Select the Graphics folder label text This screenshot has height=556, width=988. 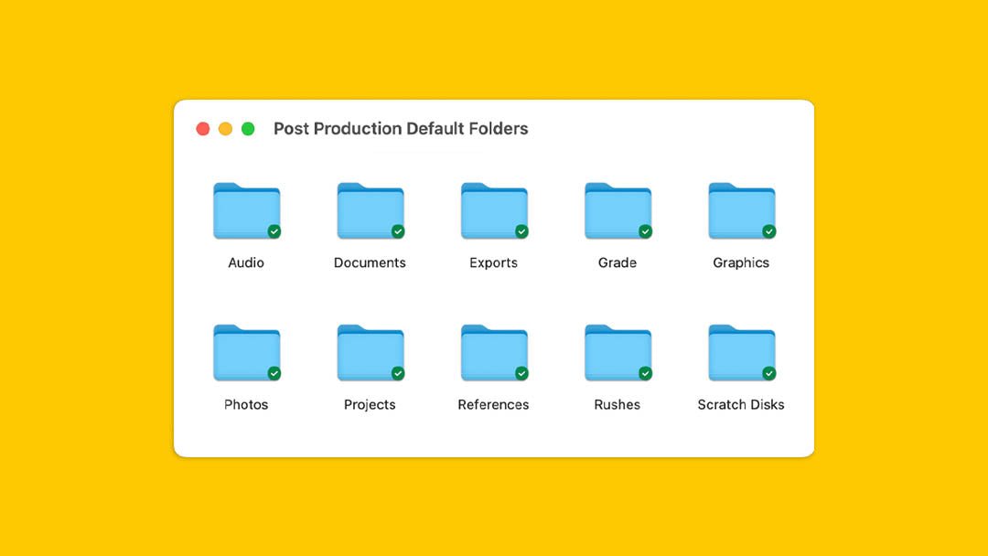[740, 262]
